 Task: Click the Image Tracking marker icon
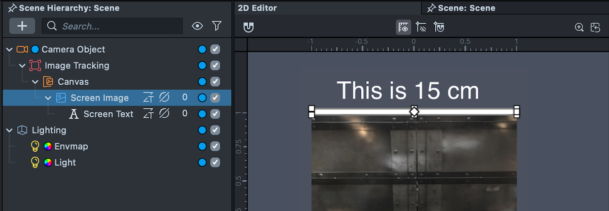pyautogui.click(x=35, y=65)
